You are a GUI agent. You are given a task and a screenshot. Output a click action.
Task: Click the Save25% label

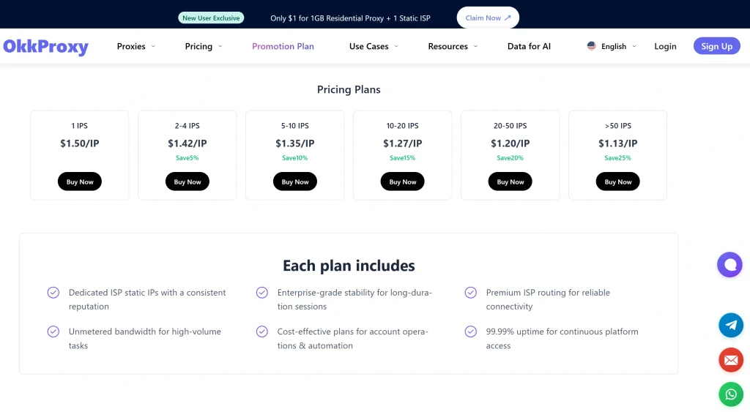(617, 158)
